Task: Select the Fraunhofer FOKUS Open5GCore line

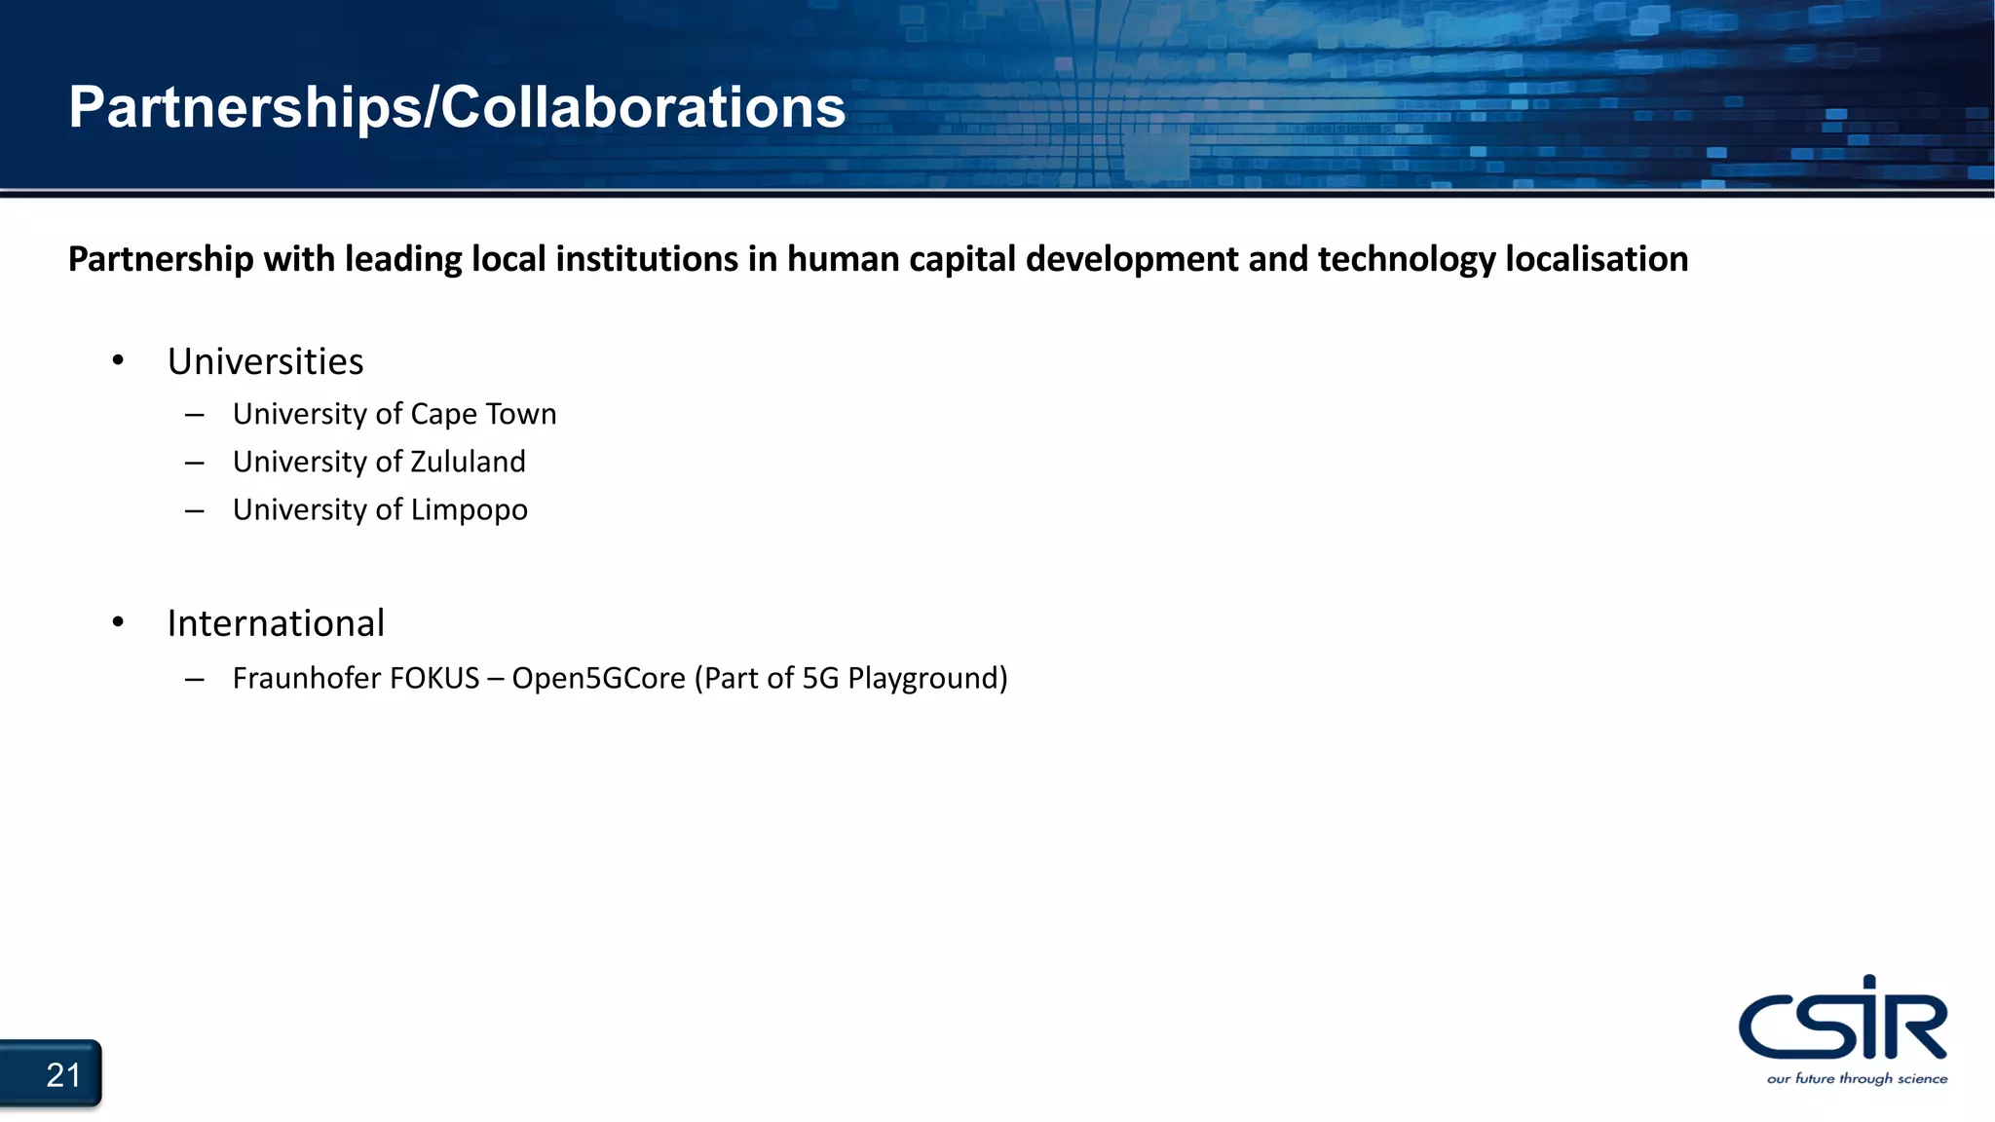Action: coord(620,678)
